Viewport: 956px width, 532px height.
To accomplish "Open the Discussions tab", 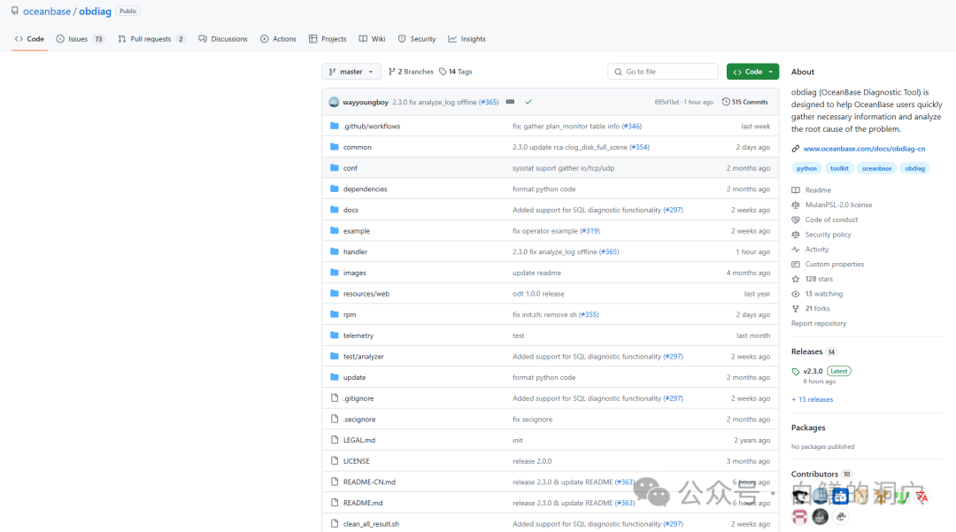I will click(222, 39).
